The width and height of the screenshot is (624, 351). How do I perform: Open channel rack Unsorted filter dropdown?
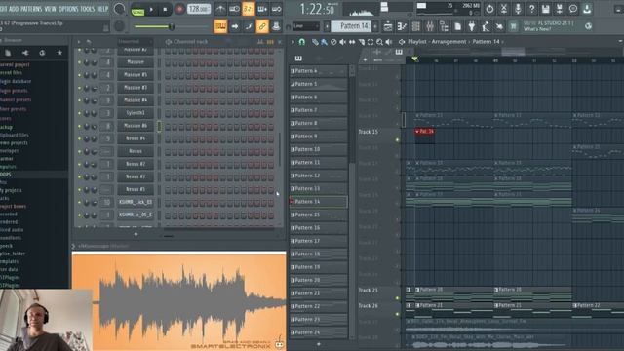click(x=135, y=41)
